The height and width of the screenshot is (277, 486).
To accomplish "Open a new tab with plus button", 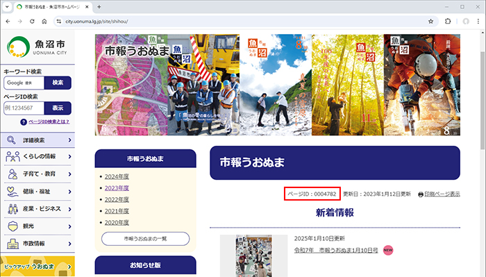I will 99,7.
